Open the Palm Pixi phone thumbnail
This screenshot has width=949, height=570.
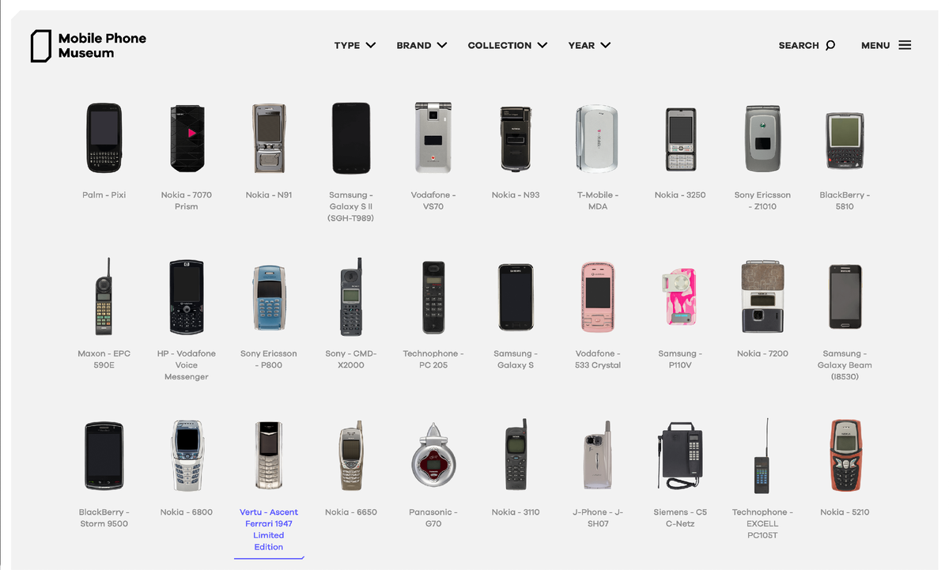(x=104, y=138)
